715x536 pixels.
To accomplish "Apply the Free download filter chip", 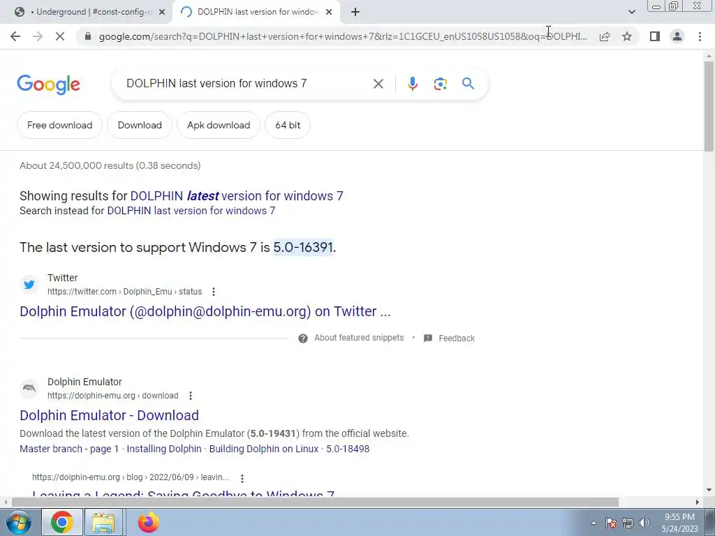I will point(60,125).
